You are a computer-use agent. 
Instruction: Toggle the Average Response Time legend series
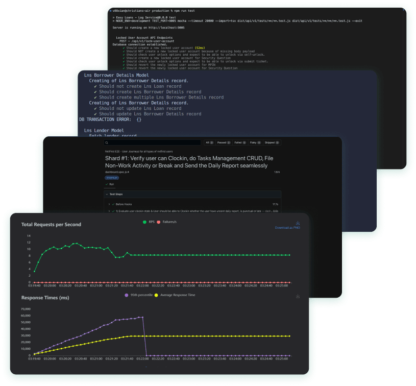click(x=175, y=295)
